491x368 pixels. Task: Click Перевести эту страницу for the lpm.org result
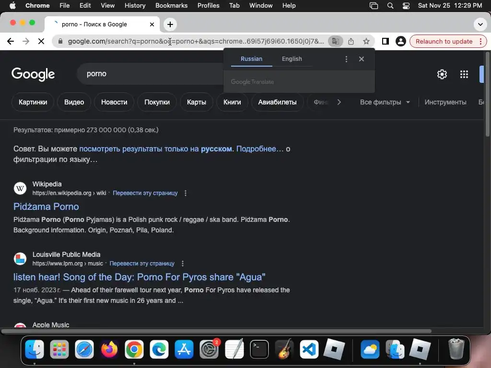142,264
